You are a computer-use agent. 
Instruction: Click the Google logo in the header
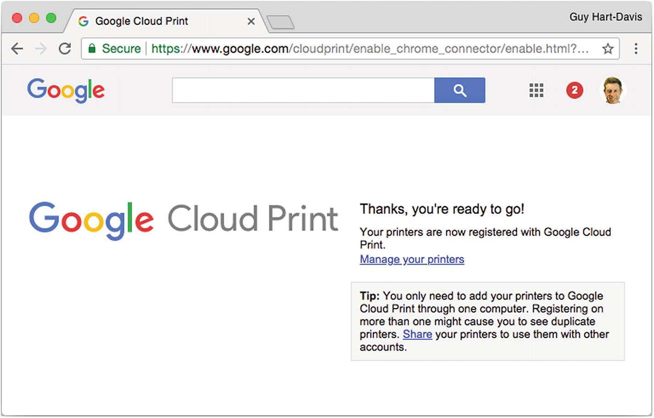[x=66, y=90]
